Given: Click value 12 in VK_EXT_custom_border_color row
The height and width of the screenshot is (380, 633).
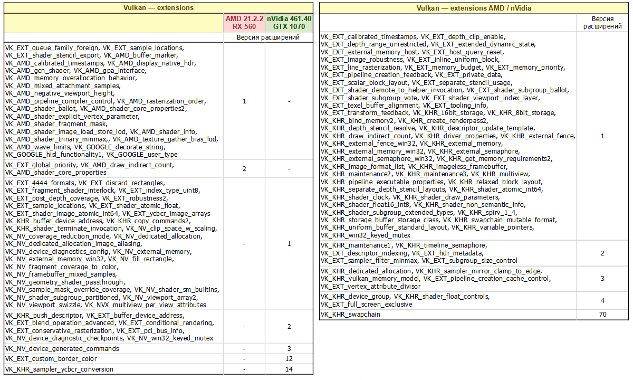Looking at the screenshot, I should (289, 359).
